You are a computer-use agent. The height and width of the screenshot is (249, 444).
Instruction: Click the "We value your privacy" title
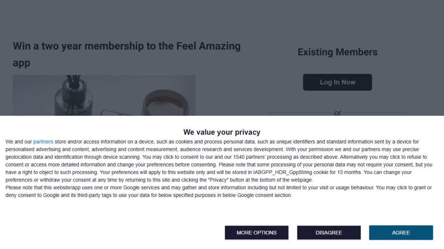222,132
